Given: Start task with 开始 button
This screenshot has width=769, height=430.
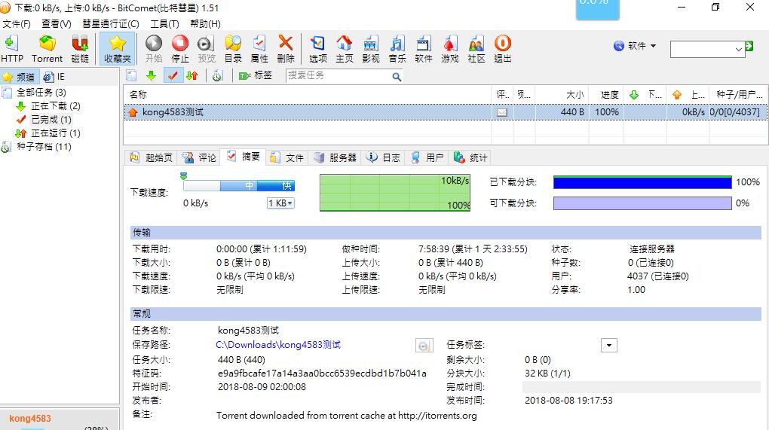Looking at the screenshot, I should [x=154, y=49].
